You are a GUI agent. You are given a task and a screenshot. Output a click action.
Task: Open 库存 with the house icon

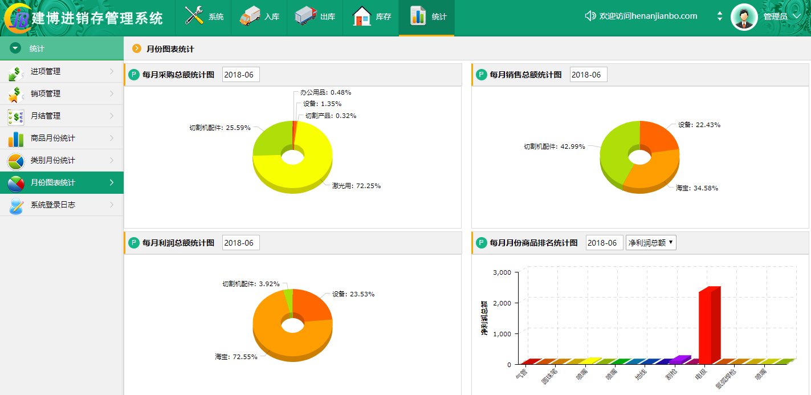click(x=361, y=16)
